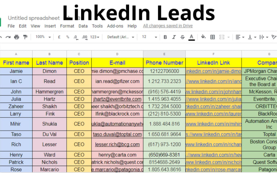Select the 'First name' header cell

(x=16, y=63)
